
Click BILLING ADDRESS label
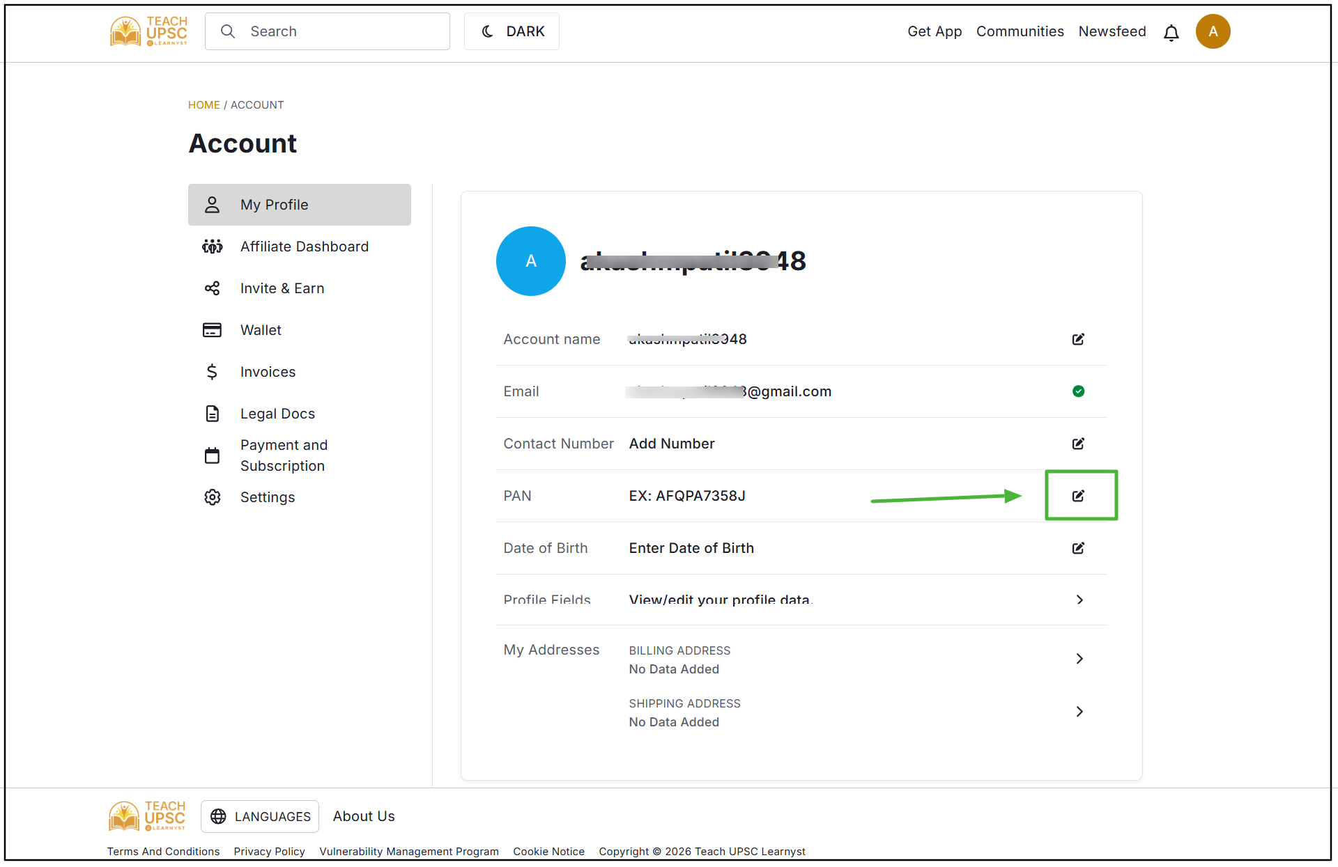[x=679, y=650]
